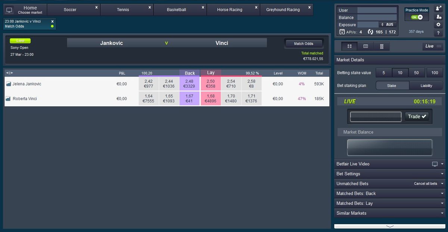
Task: Select the multi-grid view icon
Action: pyautogui.click(x=382, y=46)
